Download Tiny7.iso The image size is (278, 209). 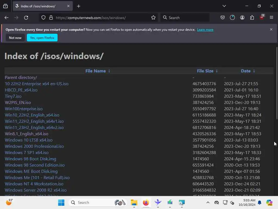[13, 96]
